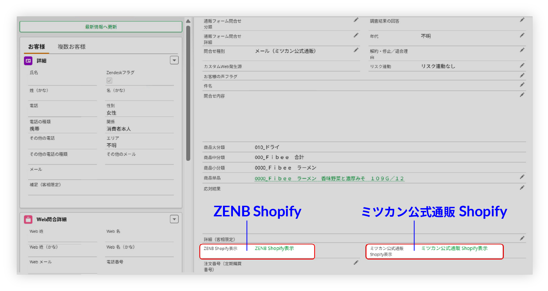Open the 商品単品 Fibee ラーメン link
Image resolution: width=548 pixels, height=291 pixels.
pyautogui.click(x=329, y=178)
